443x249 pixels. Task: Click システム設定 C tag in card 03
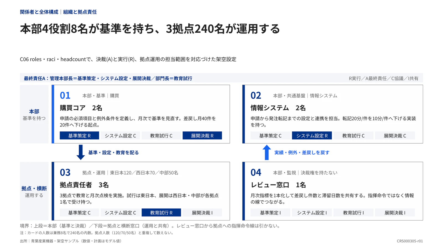120,212
